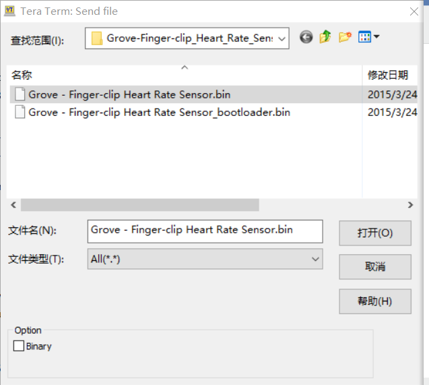
Task: Expand the look-in folder dropdown
Action: tap(282, 38)
